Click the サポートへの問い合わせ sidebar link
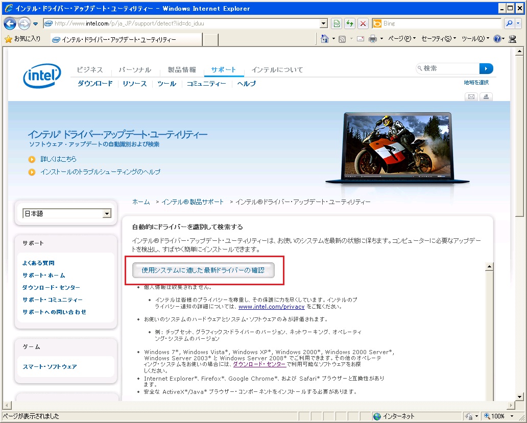The height and width of the screenshot is (423, 527). [54, 312]
